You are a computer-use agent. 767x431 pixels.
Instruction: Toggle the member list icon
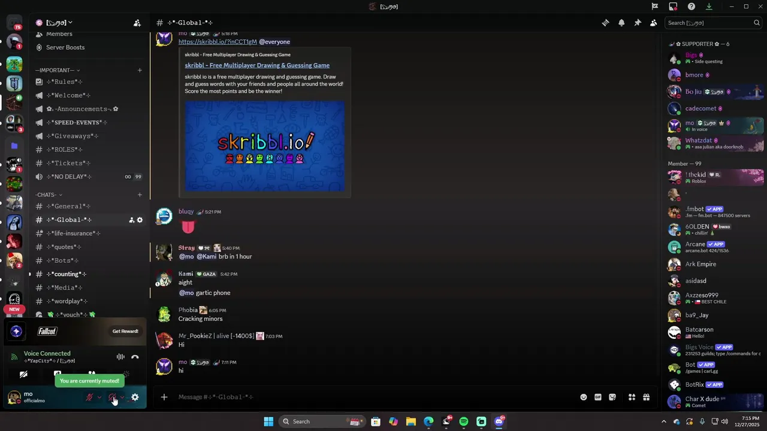tap(653, 23)
